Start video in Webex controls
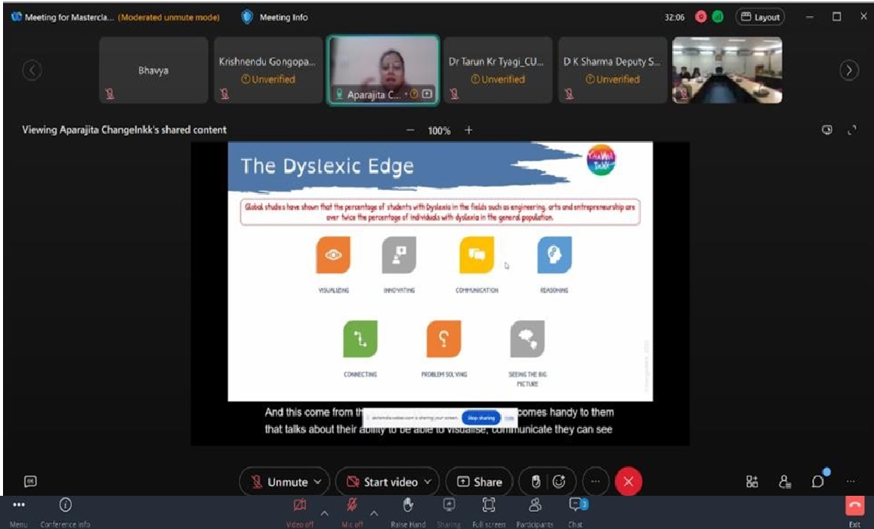Image resolution: width=874 pixels, height=529 pixels. 382,482
